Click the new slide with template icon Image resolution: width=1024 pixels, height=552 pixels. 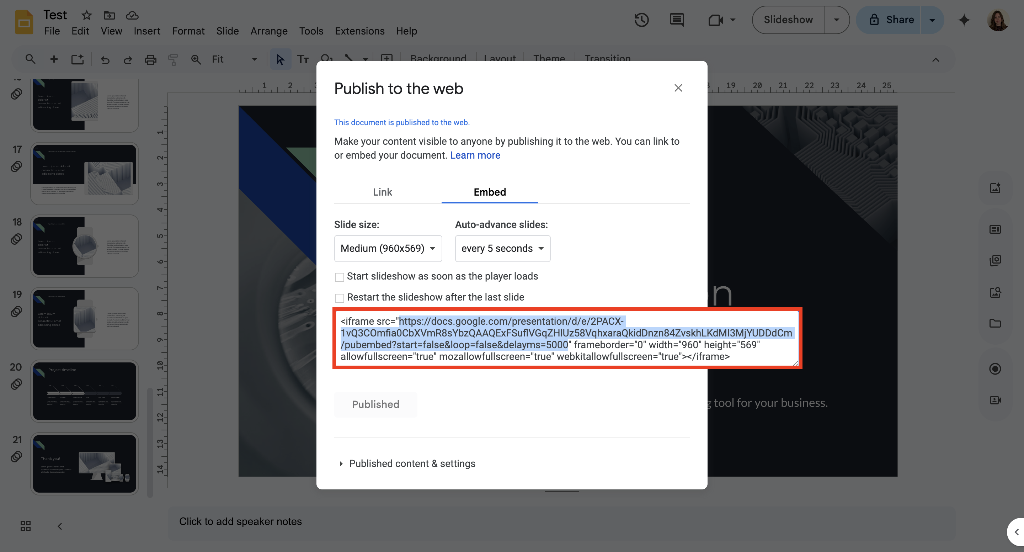77,59
